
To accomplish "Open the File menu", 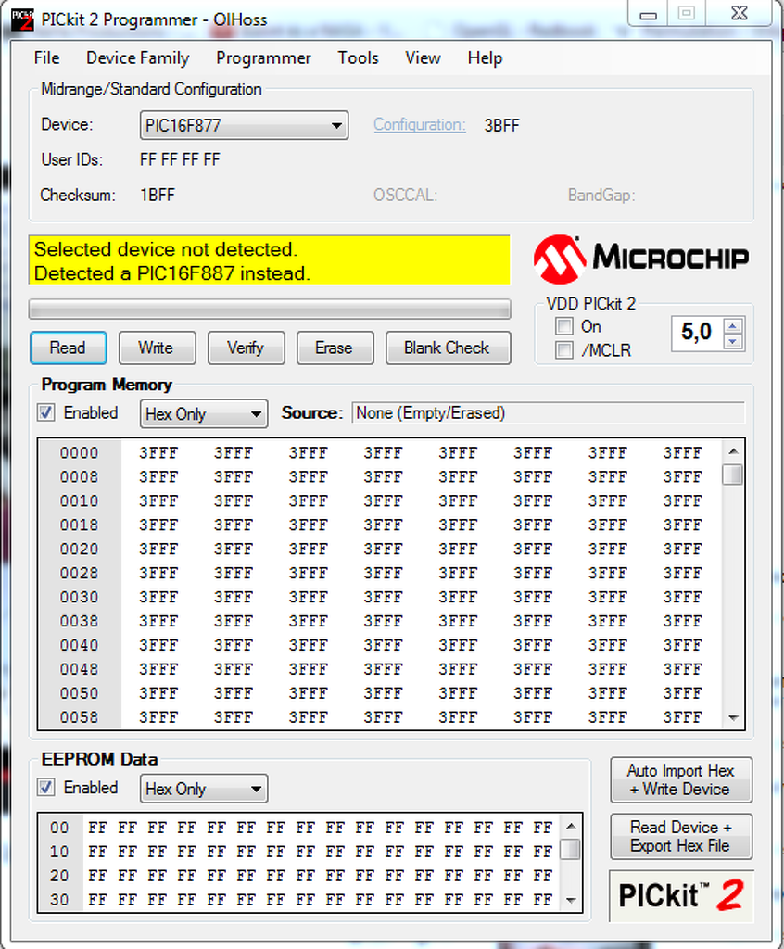I will pos(46,58).
